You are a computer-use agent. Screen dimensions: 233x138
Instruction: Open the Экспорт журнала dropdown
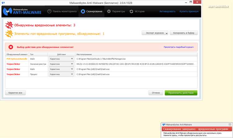tap(155, 33)
